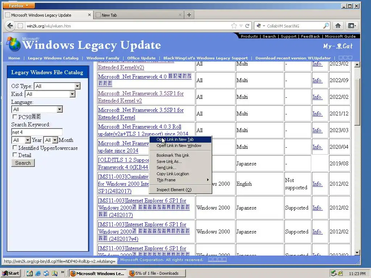Choose Inspect Element (Q)
The image size is (371, 278).
coord(180,190)
